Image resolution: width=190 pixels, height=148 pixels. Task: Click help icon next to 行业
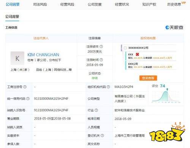(96, 110)
